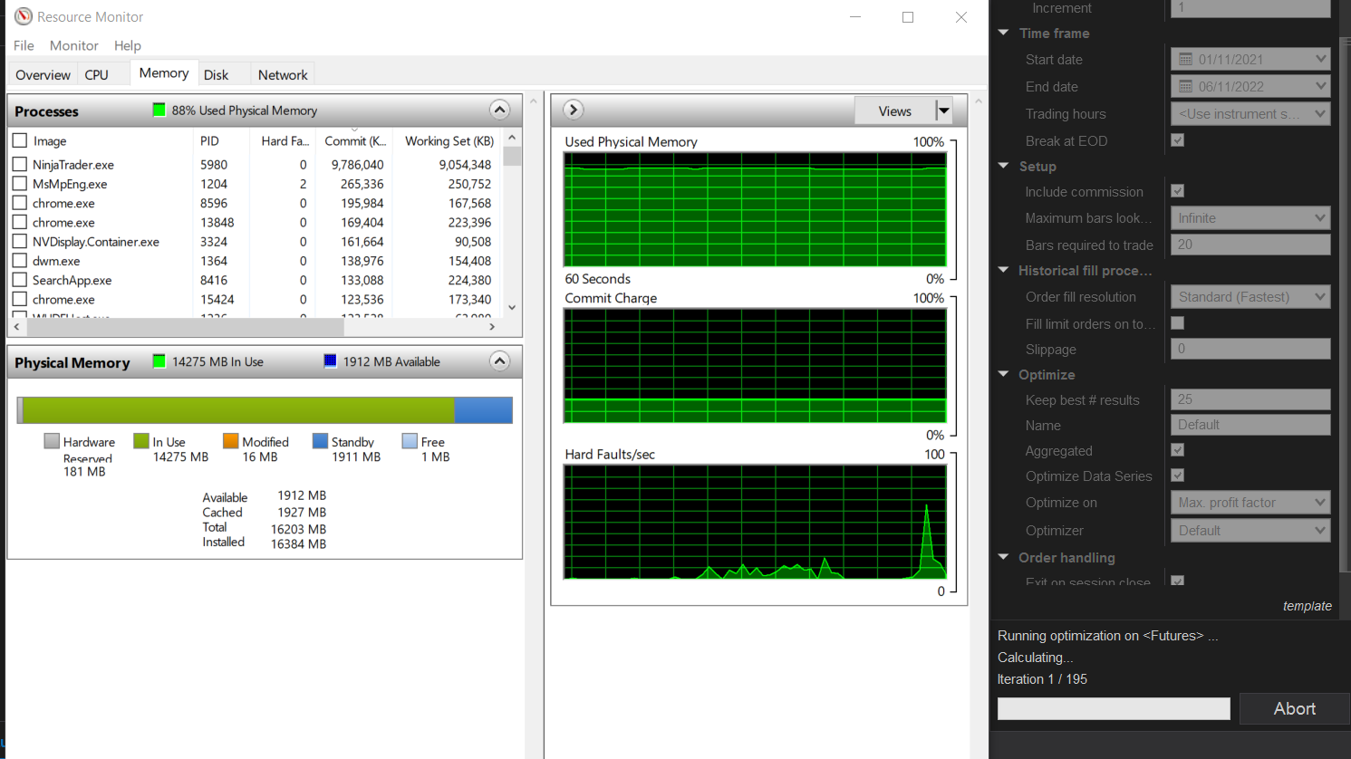Toggle the Optimize Data Series checkbox

pos(1178,476)
